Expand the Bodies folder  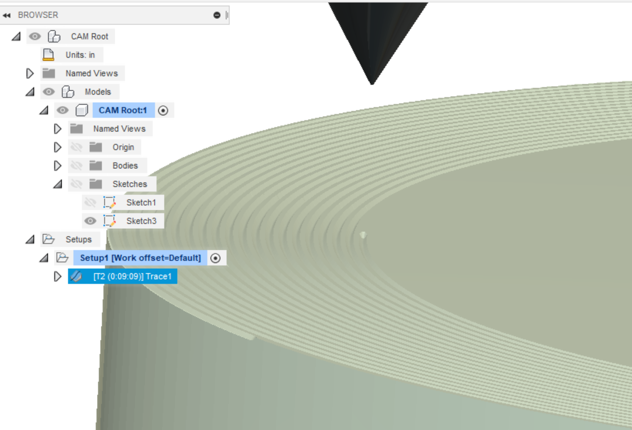click(x=57, y=165)
